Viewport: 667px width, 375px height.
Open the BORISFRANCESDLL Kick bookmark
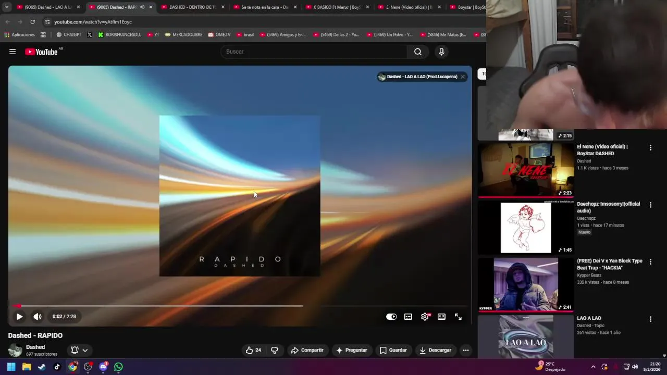(119, 35)
